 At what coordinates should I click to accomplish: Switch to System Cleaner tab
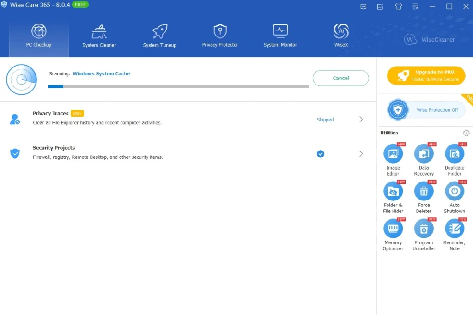99,36
